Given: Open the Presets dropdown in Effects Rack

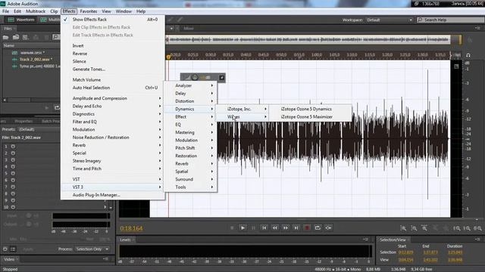Looking at the screenshot, I should coord(39,129).
